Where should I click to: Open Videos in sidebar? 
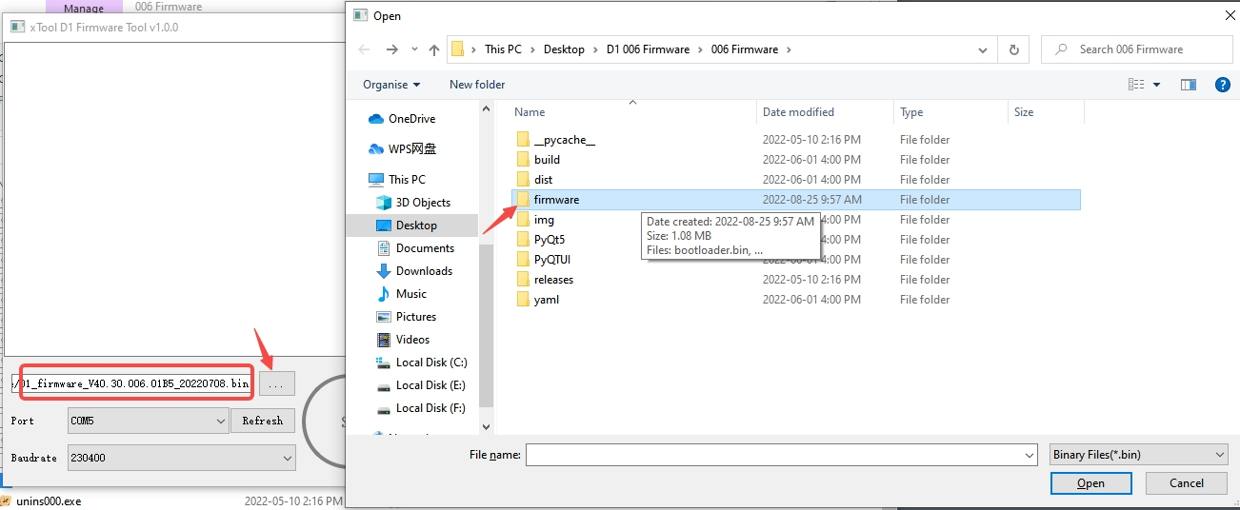412,340
